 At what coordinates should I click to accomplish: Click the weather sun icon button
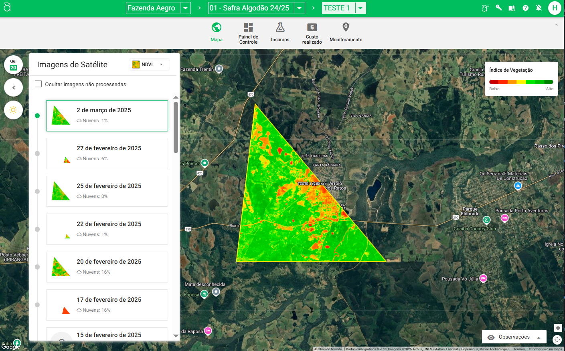(13, 110)
